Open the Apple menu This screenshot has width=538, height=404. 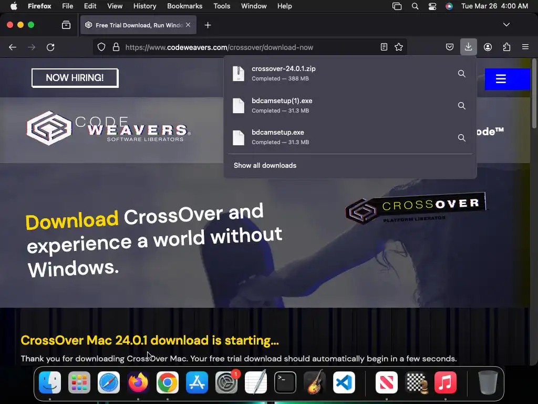pos(14,6)
